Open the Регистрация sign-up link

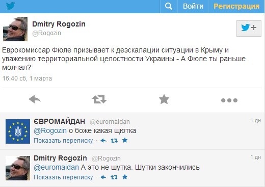point(236,7)
